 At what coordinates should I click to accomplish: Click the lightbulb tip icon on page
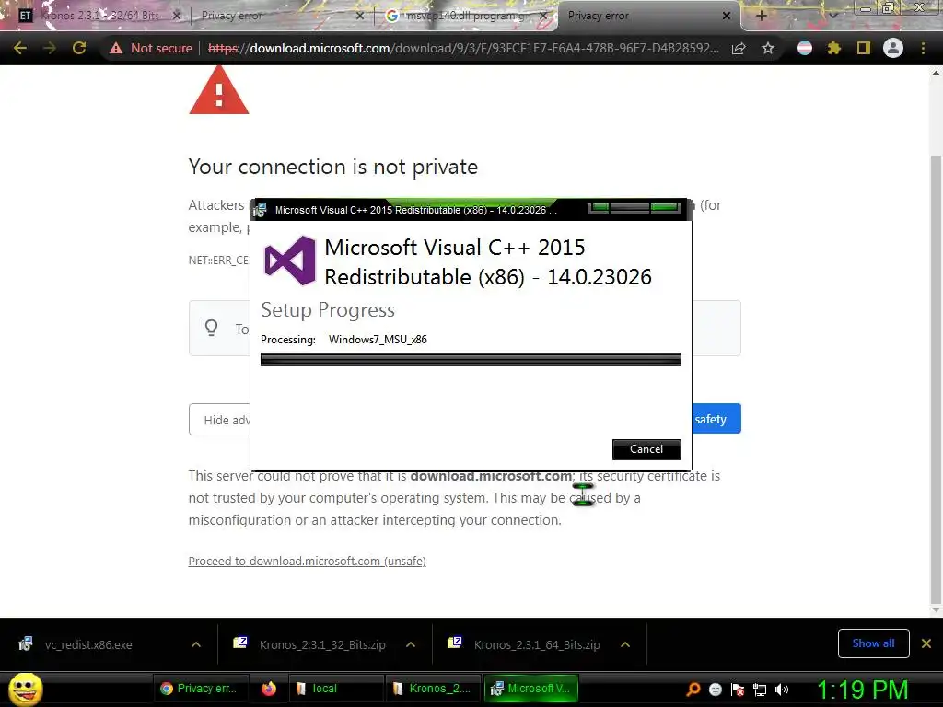coord(211,329)
